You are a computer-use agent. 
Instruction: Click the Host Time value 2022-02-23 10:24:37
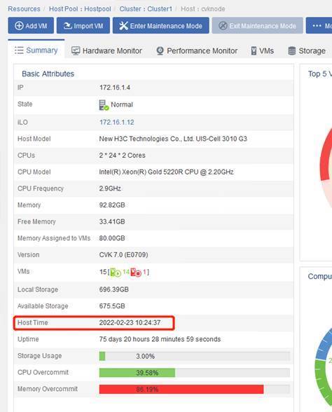(x=130, y=322)
